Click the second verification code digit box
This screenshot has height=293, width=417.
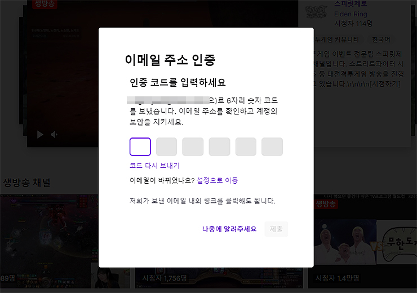(166, 146)
